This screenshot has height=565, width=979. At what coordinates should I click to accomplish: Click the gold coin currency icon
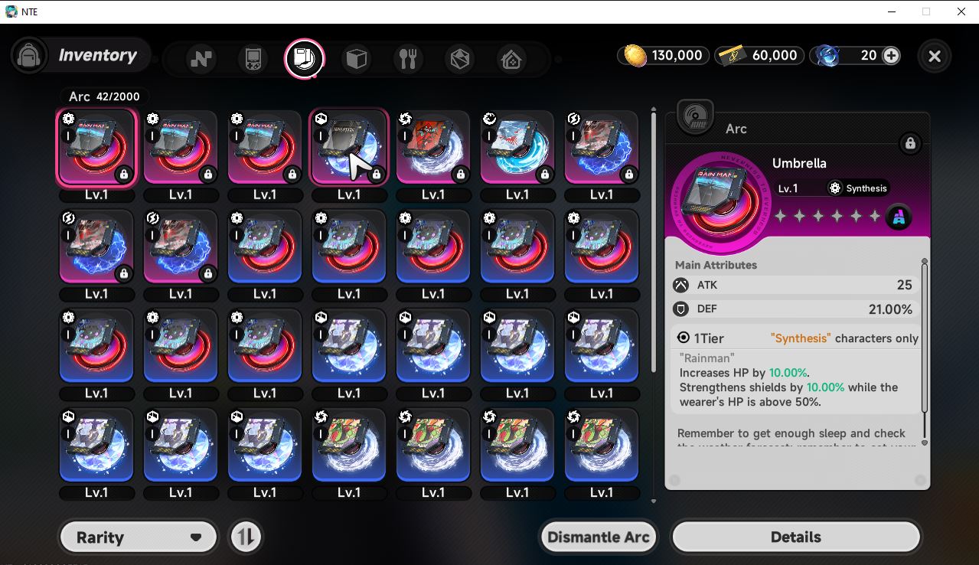(635, 55)
